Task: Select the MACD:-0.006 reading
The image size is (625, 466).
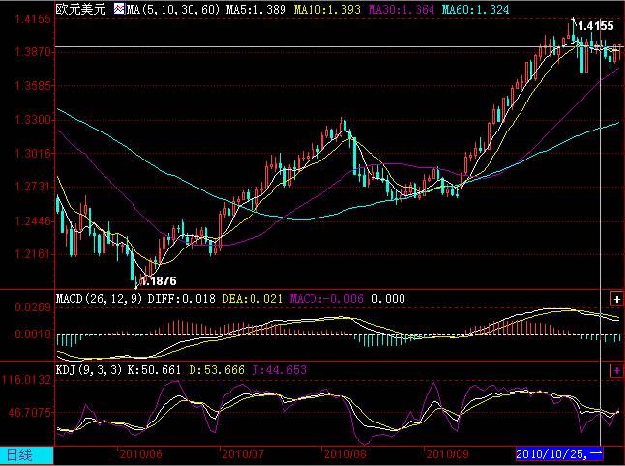Action: pyautogui.click(x=326, y=299)
